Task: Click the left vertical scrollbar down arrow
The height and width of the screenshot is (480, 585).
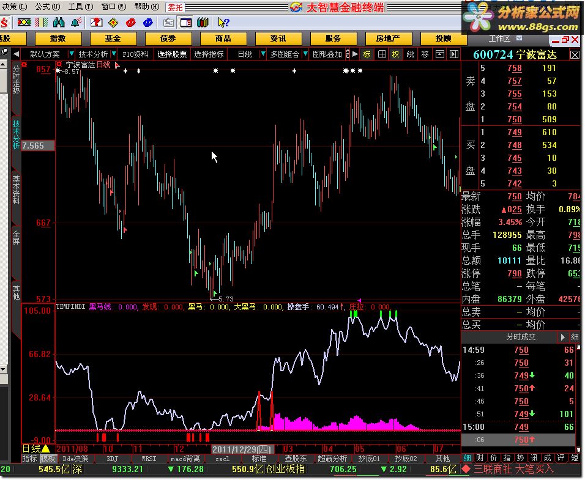Action: point(3,369)
